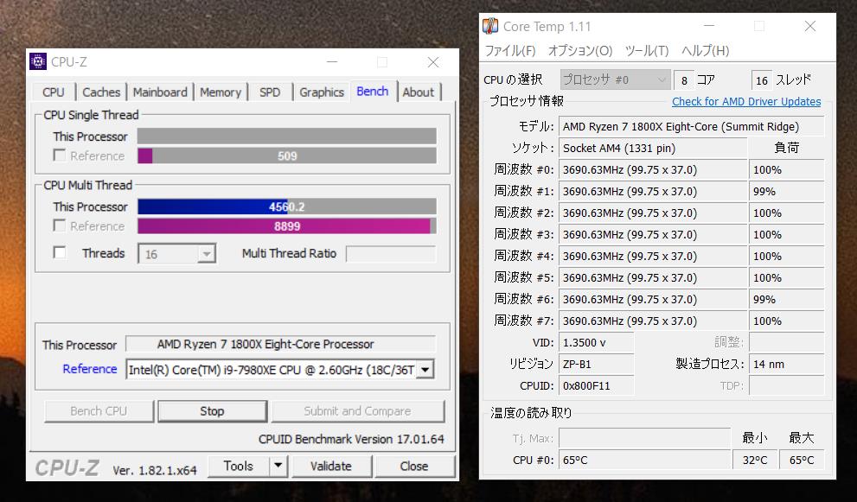Open the Reference processor dropdown (i9-7980XE)
Screen dimensions: 857x502
coord(425,370)
